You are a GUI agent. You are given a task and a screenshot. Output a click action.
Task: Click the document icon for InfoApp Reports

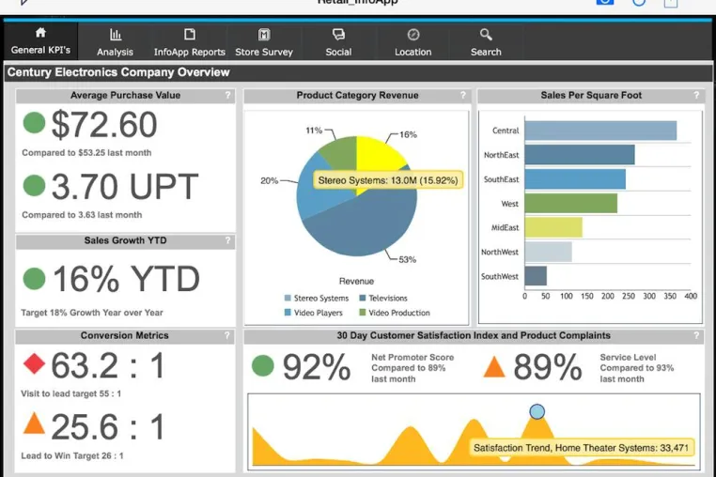[190, 35]
